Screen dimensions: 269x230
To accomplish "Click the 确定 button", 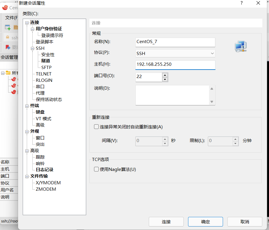I will pos(205,222).
